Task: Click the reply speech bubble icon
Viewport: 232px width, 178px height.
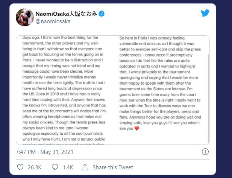Action: [55, 167]
